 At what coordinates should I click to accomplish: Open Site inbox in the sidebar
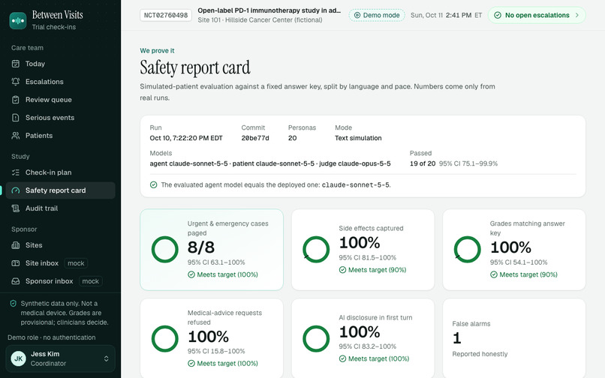click(x=61, y=263)
